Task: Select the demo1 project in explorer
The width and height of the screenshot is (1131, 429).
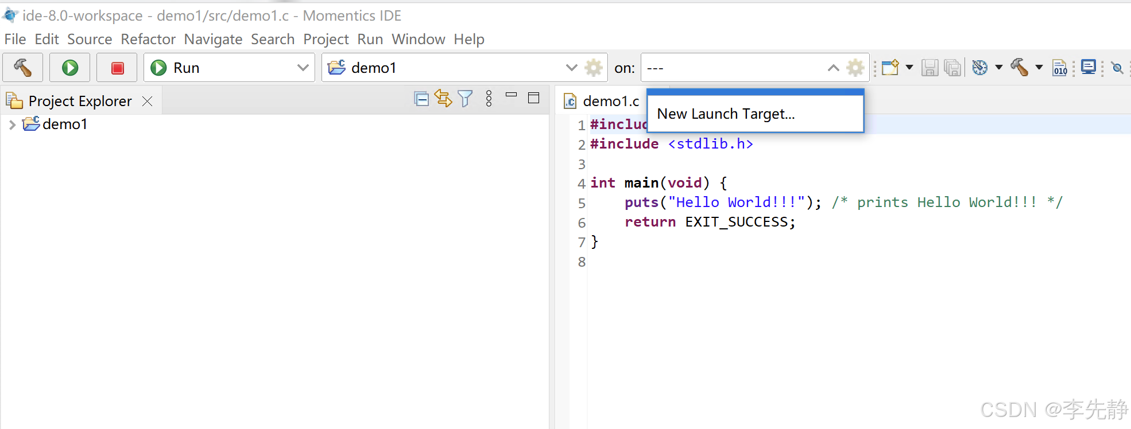Action: click(65, 124)
